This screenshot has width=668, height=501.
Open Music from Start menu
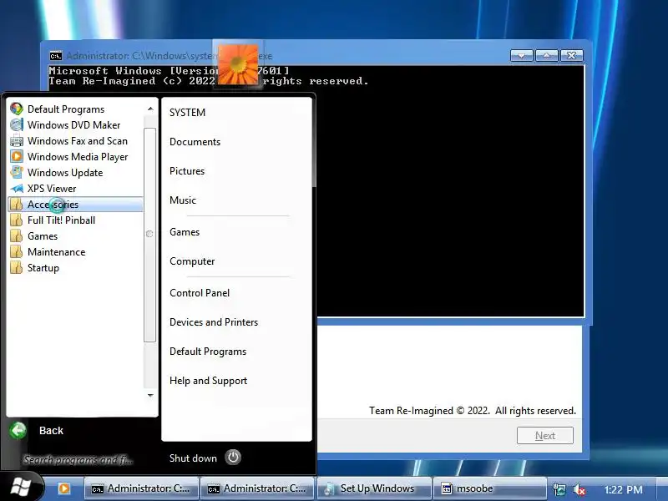click(x=183, y=200)
